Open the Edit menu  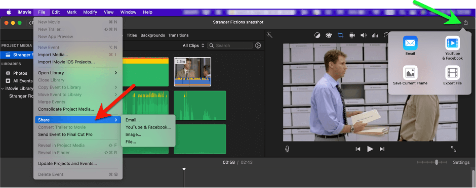click(56, 12)
